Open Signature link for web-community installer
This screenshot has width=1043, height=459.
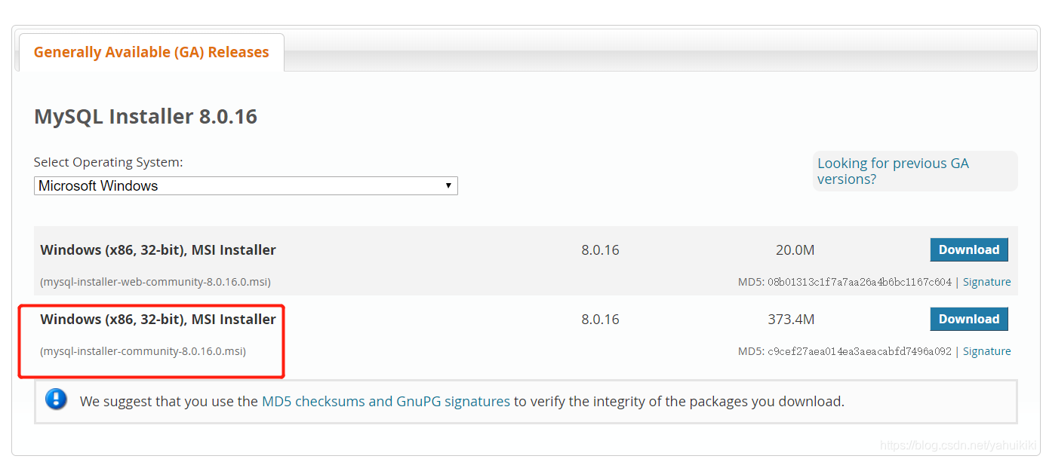[x=986, y=282]
